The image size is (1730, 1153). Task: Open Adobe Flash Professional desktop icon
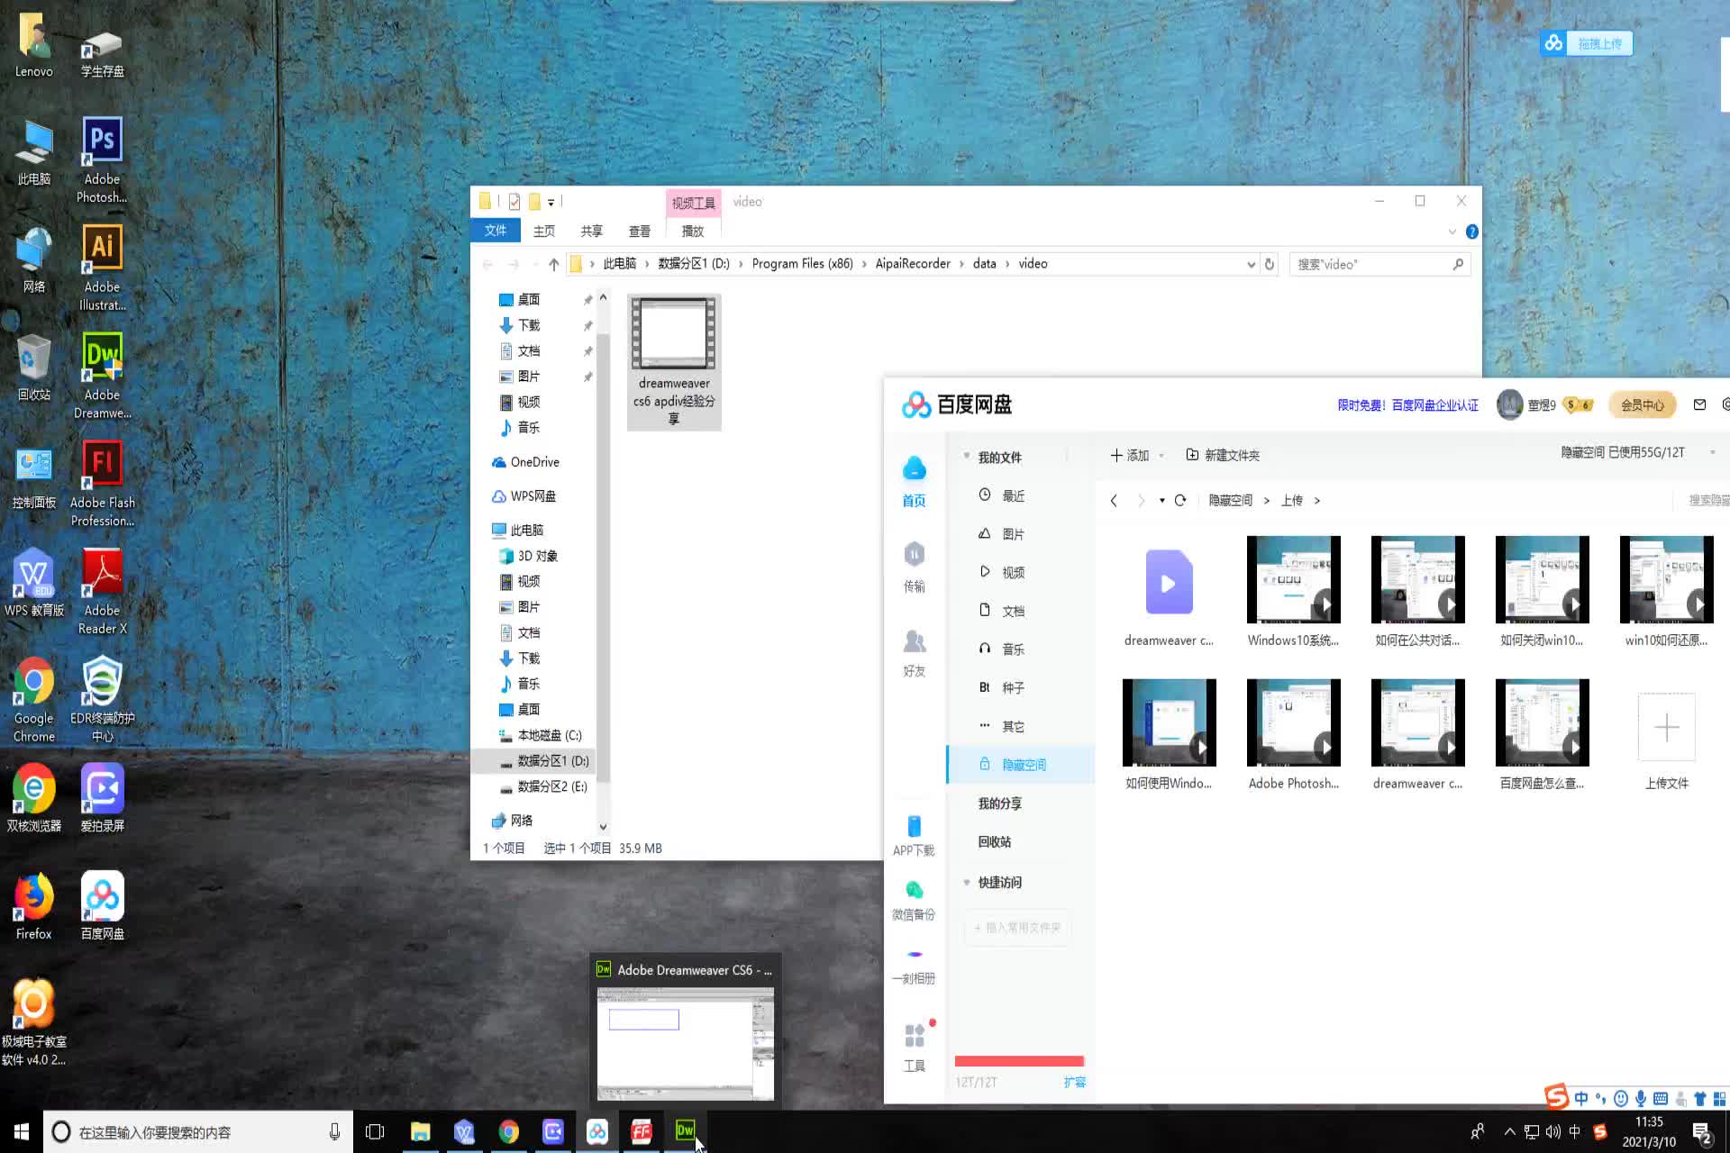point(102,484)
